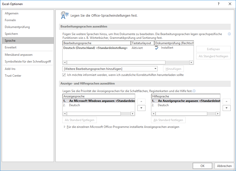
Task: Move Anzeigesprache entry down with arrow button
Action: (x=141, y=108)
